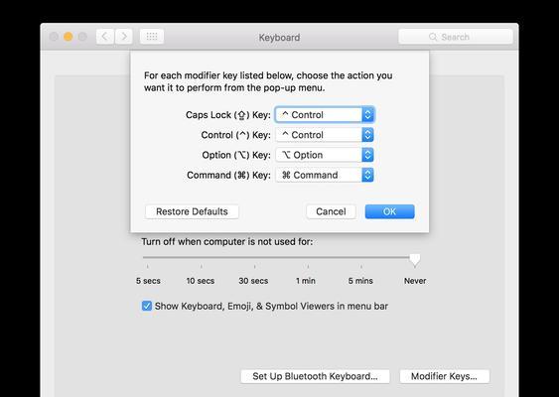Click Set Up Bluetooth Keyboard button
Screen dimensions: 559x397
coord(315,376)
